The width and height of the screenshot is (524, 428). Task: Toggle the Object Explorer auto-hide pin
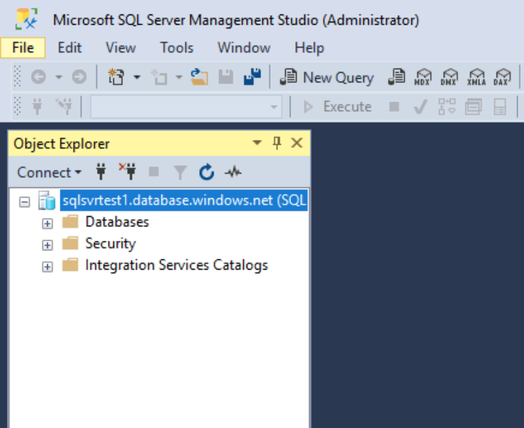pos(277,143)
